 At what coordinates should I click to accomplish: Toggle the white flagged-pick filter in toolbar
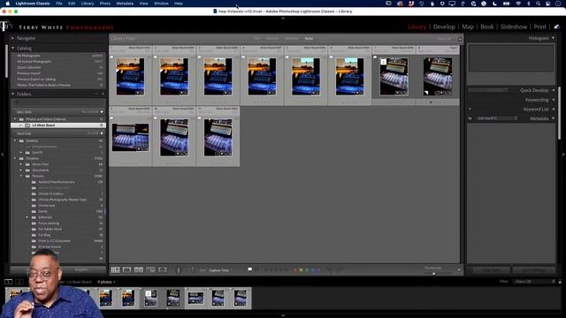click(249, 269)
